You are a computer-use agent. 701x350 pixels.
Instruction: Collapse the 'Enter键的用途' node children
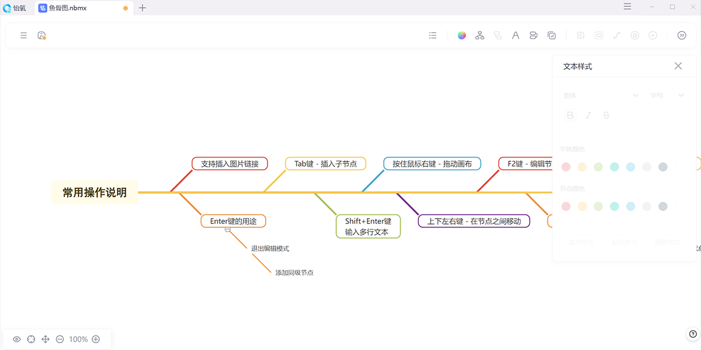point(228,230)
